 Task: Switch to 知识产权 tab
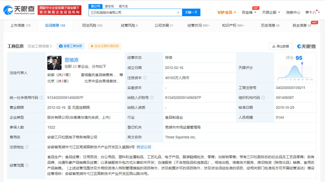tap(233, 25)
